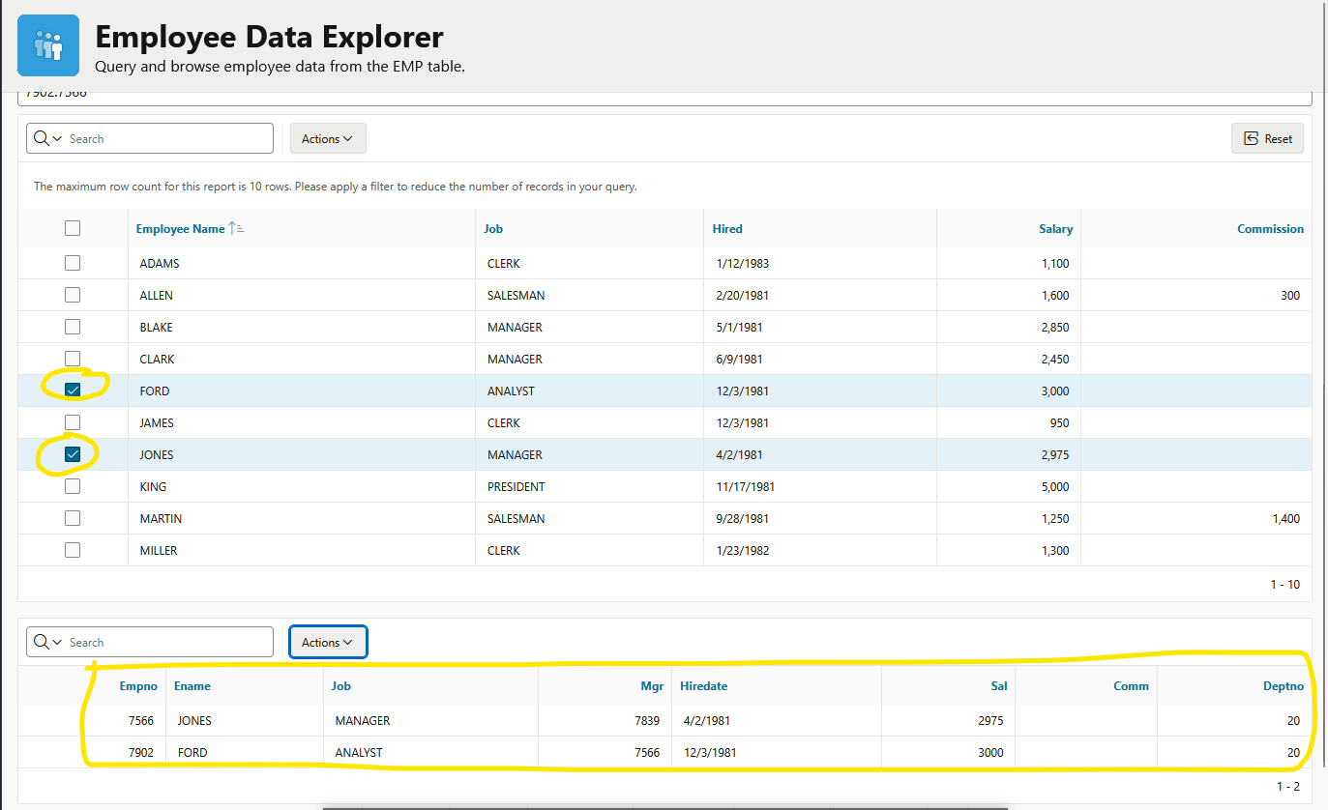Uncheck the FORD row checkbox
This screenshot has height=810, width=1328.
point(73,391)
